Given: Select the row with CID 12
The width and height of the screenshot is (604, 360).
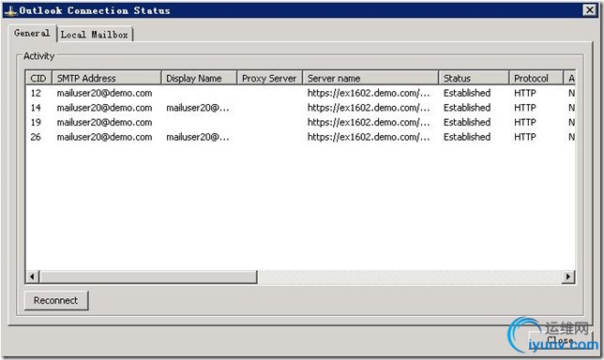Looking at the screenshot, I should click(300, 93).
